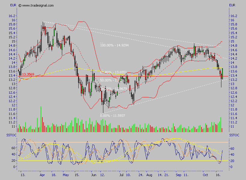246x180 pixels.
Task: Click 13.8 on the left price axis
Action: (12, 67)
